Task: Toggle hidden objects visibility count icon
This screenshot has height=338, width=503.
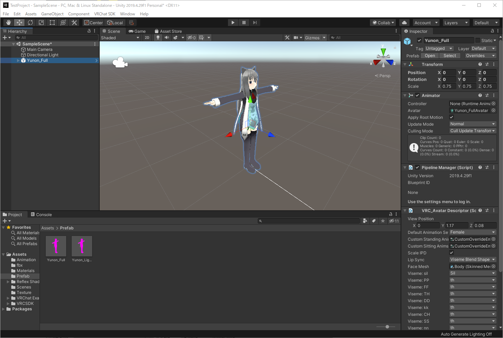Action: pos(191,38)
